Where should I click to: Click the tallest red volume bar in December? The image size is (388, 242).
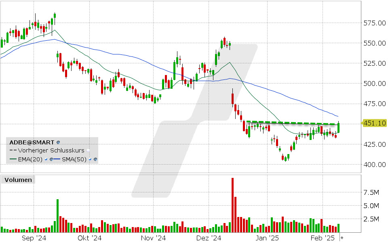[x=233, y=205]
